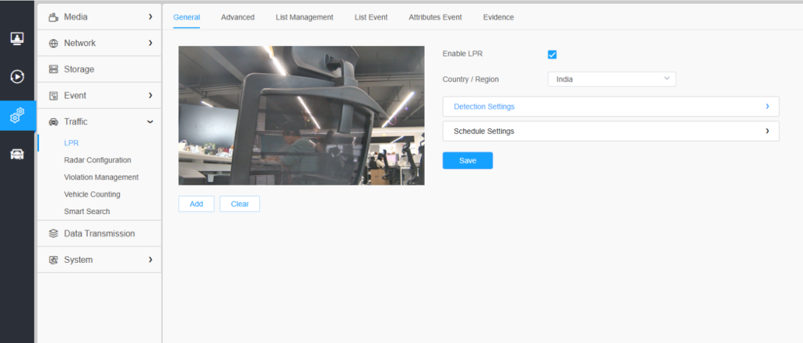803x343 pixels.
Task: Collapse the Traffic menu chevron
Action: (150, 122)
